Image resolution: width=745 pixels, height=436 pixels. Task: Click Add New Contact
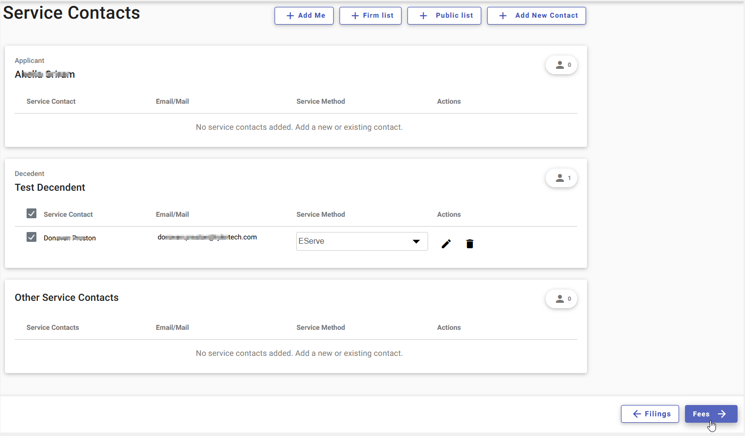[x=536, y=15]
